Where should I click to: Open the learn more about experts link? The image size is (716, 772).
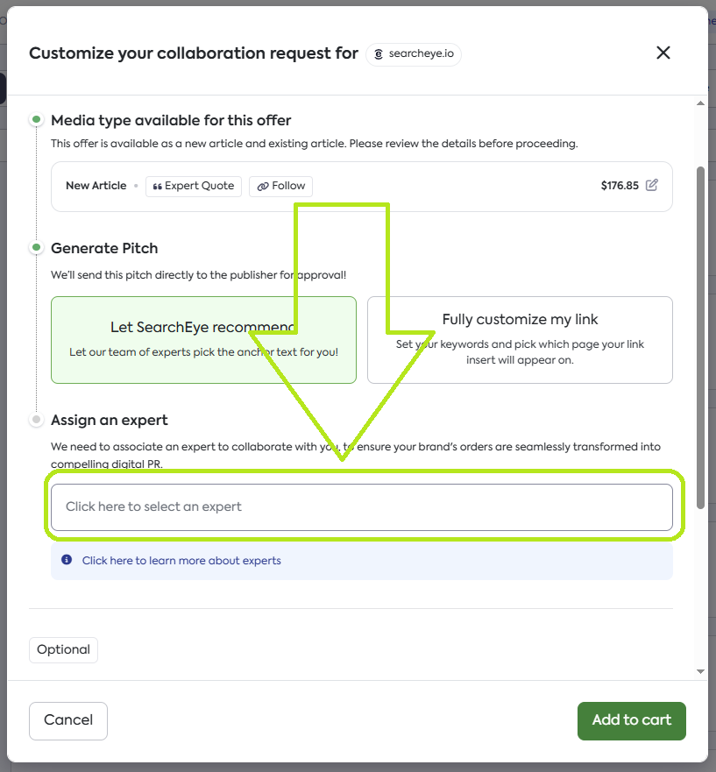click(x=181, y=560)
